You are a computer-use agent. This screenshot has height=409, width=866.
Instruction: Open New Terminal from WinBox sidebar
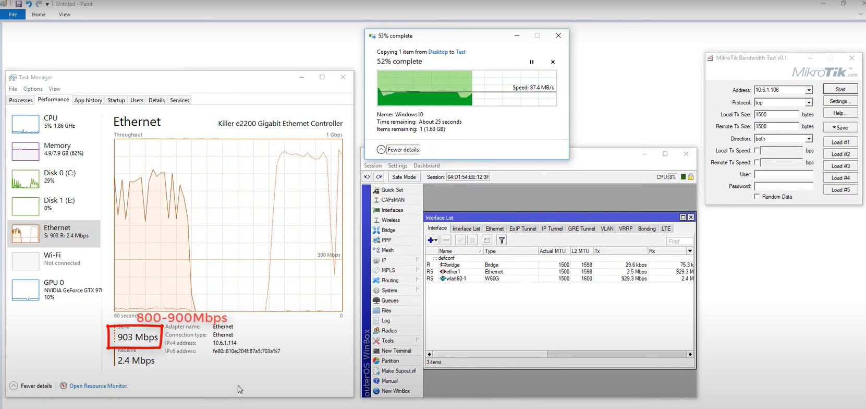396,351
